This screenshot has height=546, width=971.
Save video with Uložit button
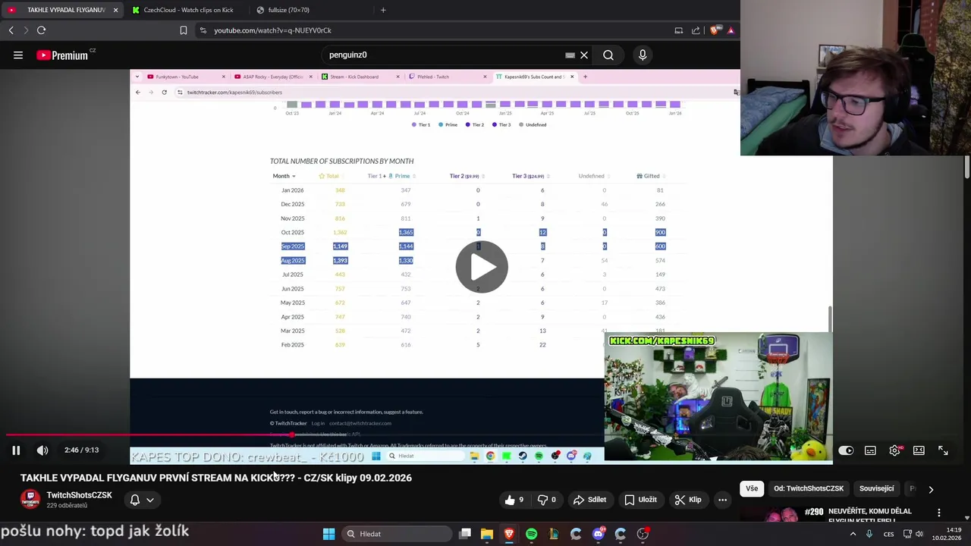click(x=640, y=500)
